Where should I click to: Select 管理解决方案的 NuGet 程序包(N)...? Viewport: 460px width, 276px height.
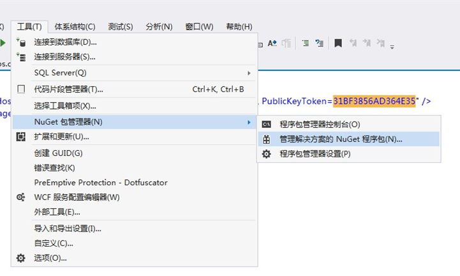tap(349, 139)
